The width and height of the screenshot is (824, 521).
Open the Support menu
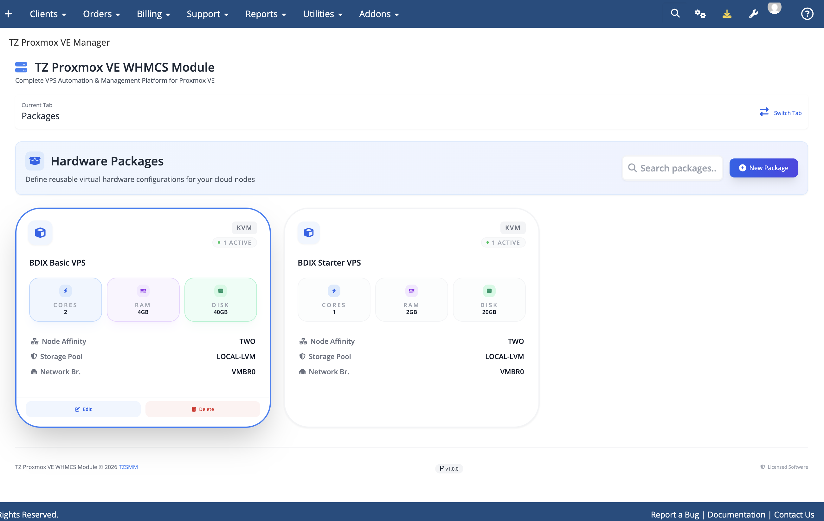coord(207,14)
